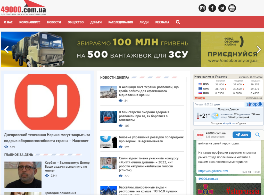This screenshot has height=195, width=264.
Task: Open the ЛЮДИ menu item
Action: [x=144, y=22]
